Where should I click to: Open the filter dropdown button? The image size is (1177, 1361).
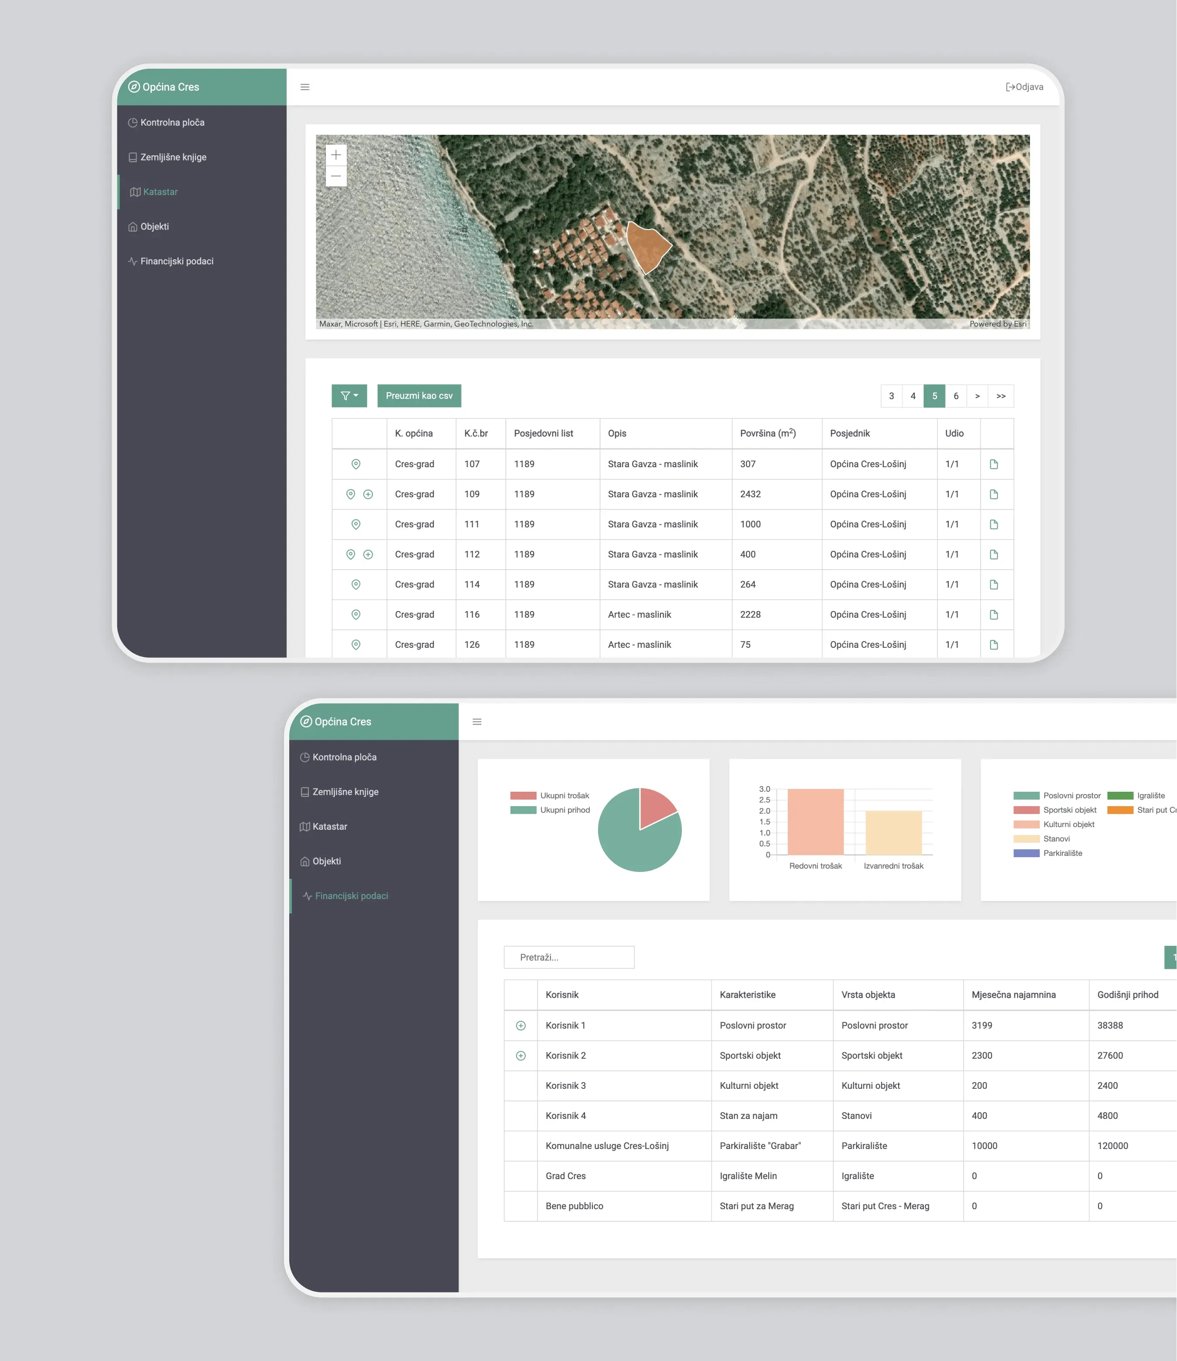pyautogui.click(x=349, y=395)
